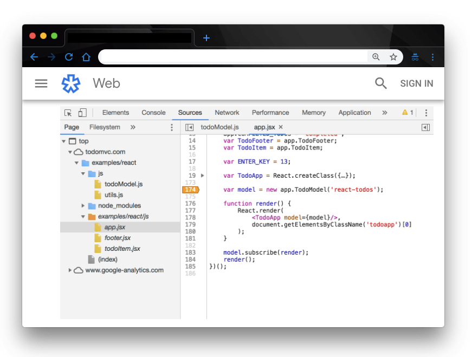The height and width of the screenshot is (357, 472).
Task: Set a breakpoint on line 176
Action: [190, 204]
